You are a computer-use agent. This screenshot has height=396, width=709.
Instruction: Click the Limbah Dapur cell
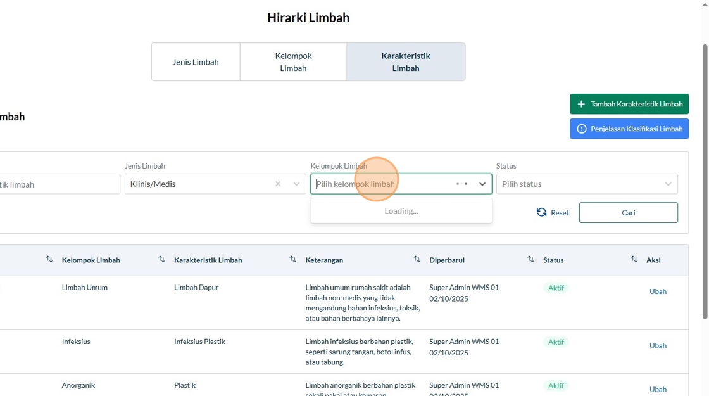point(196,288)
